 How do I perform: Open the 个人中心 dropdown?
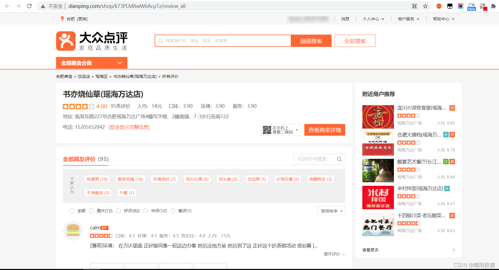point(374,19)
